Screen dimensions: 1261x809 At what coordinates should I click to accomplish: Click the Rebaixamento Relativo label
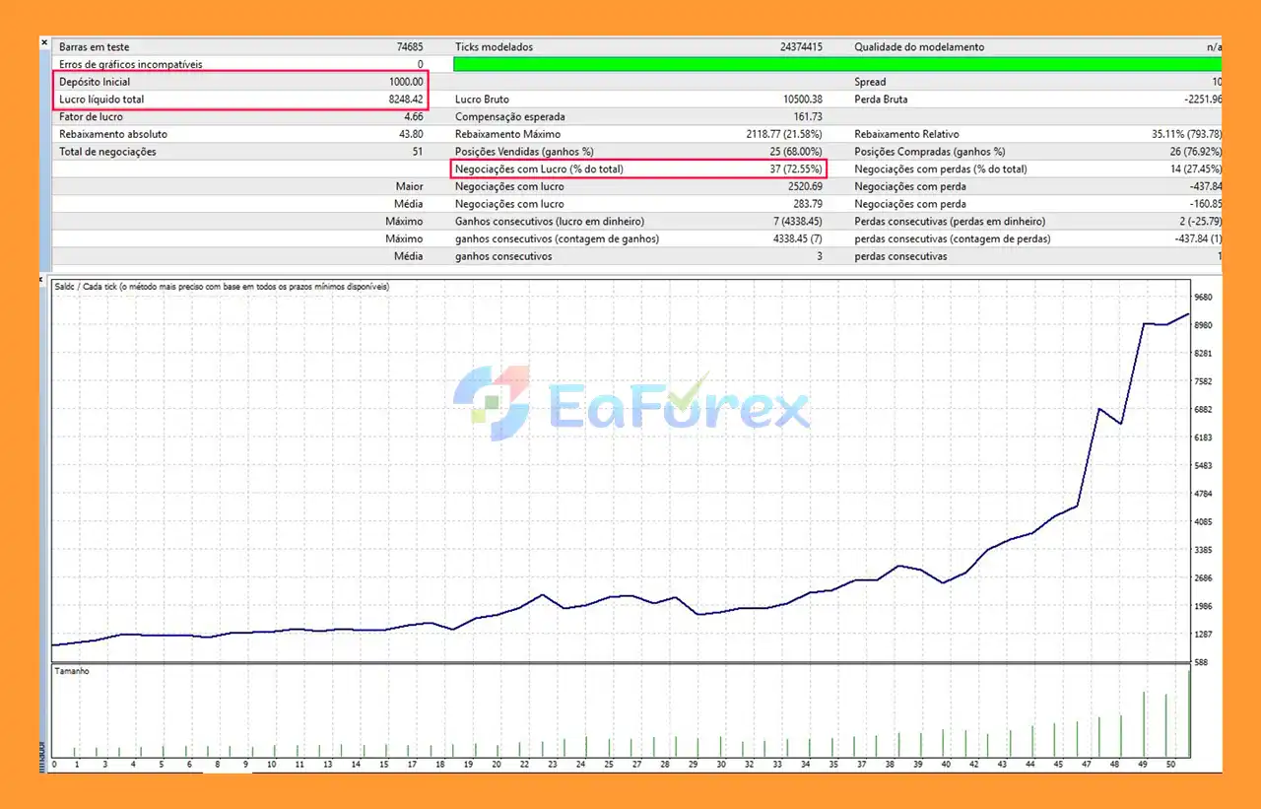click(906, 135)
